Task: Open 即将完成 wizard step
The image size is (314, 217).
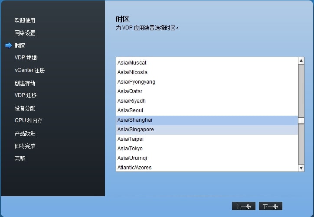Action: [25, 146]
